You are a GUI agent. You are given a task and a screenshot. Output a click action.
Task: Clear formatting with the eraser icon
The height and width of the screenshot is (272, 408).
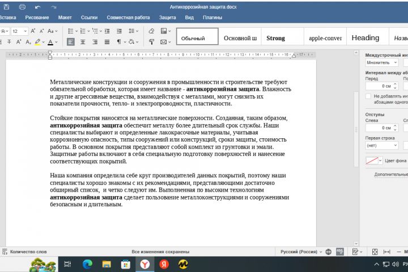point(151,31)
